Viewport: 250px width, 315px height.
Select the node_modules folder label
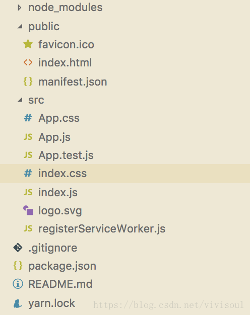click(x=66, y=8)
